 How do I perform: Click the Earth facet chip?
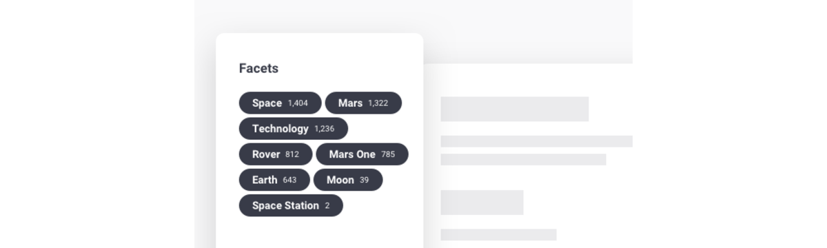[x=274, y=180]
